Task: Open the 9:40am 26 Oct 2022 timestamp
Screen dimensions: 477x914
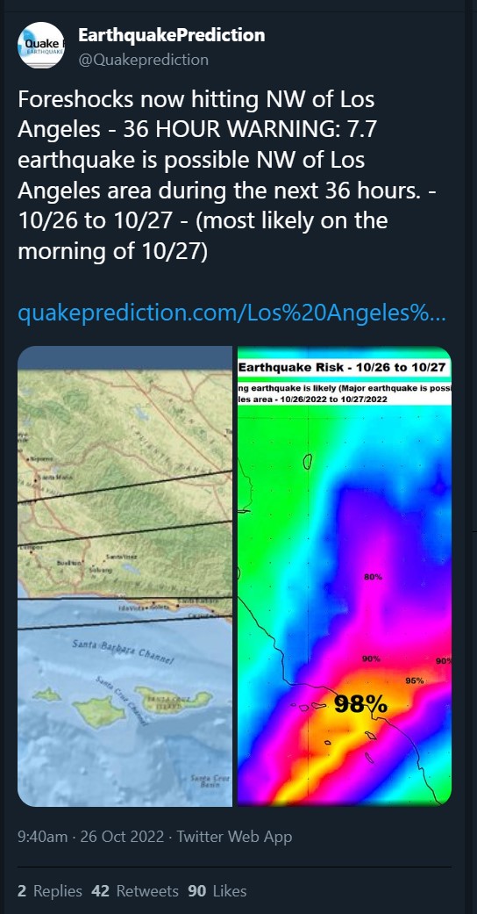Action: (x=91, y=837)
